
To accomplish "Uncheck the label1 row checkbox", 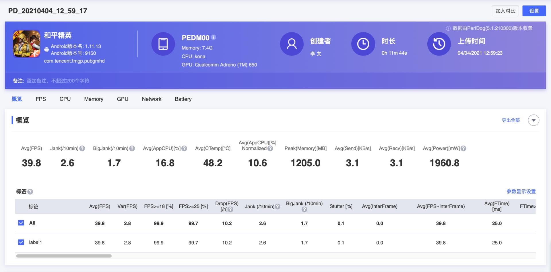I will (x=21, y=242).
